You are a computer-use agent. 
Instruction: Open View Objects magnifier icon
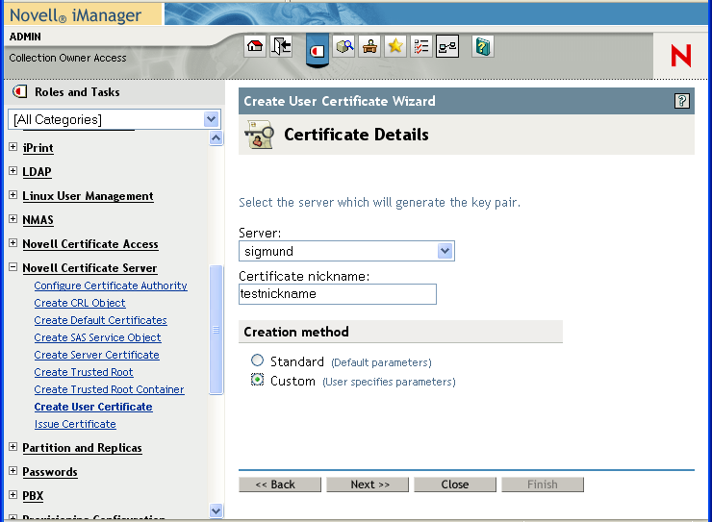344,46
